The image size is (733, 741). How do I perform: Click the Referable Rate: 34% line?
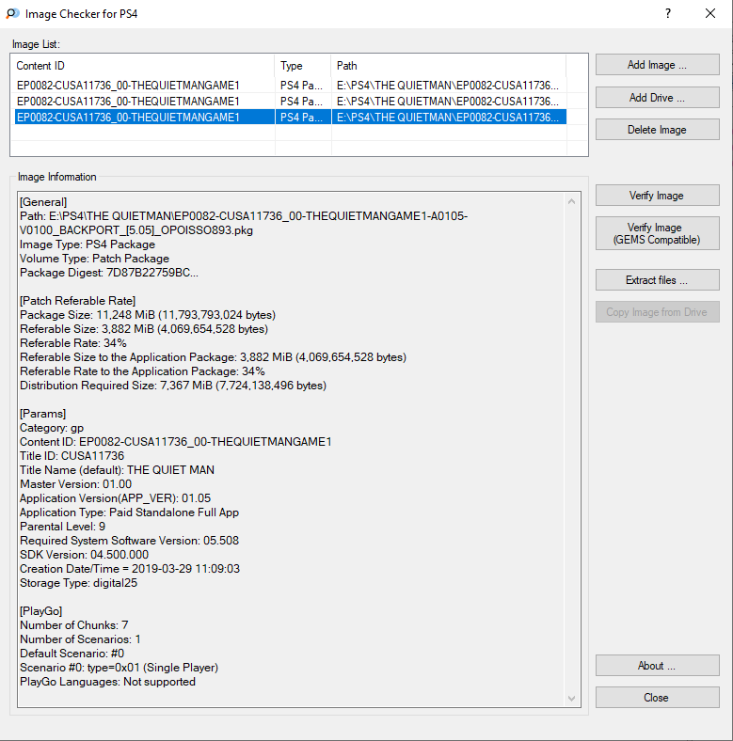click(73, 343)
